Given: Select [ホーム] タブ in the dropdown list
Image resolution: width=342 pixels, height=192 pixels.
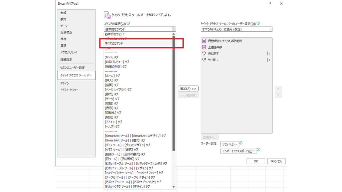Looking at the screenshot, I should click(112, 76).
